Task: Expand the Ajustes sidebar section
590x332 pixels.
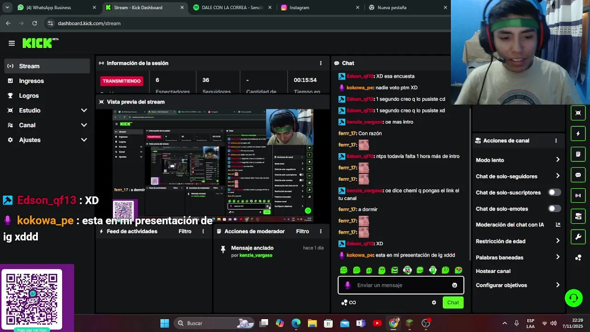Action: coord(84,140)
